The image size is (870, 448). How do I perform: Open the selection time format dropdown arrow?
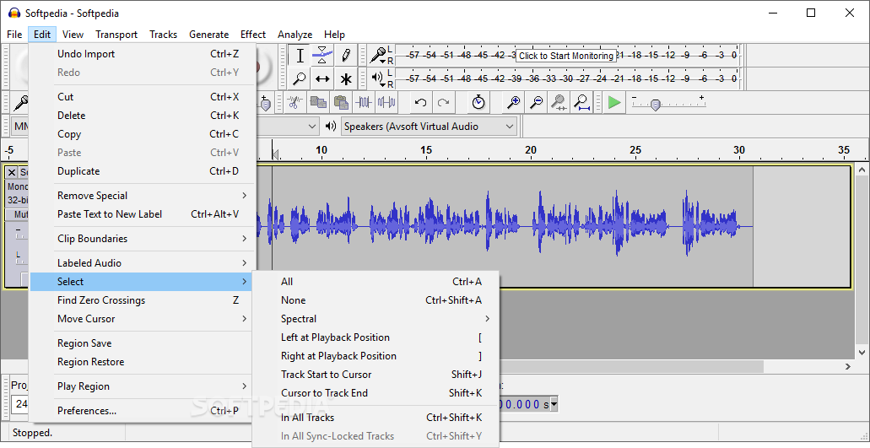pyautogui.click(x=554, y=404)
